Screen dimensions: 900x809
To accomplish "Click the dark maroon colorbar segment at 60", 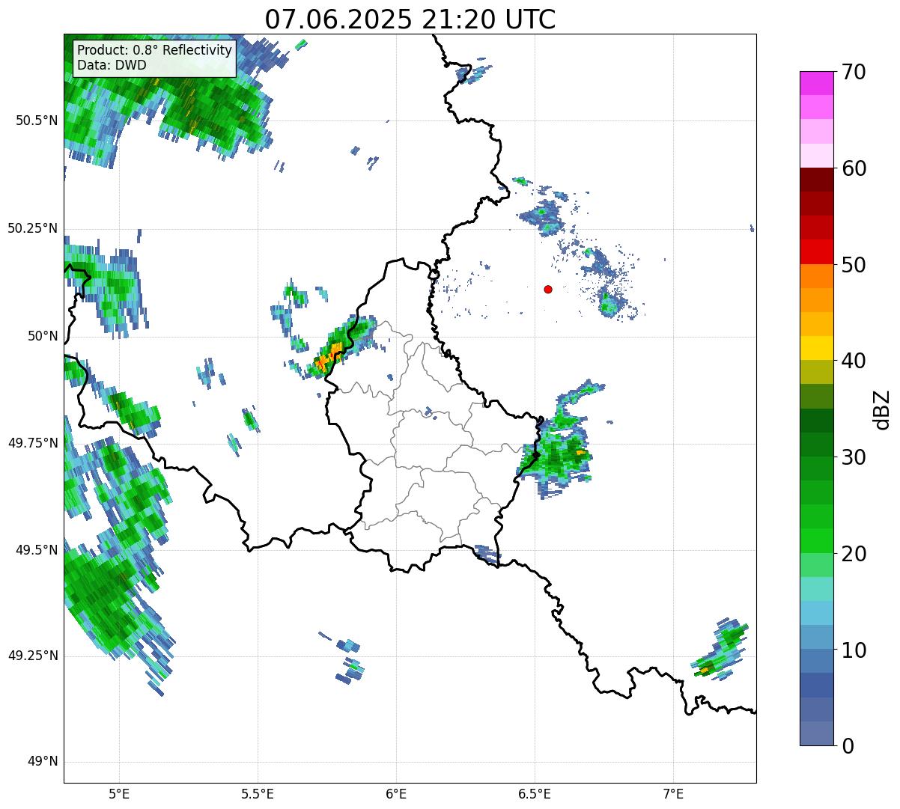I will coord(816,180).
